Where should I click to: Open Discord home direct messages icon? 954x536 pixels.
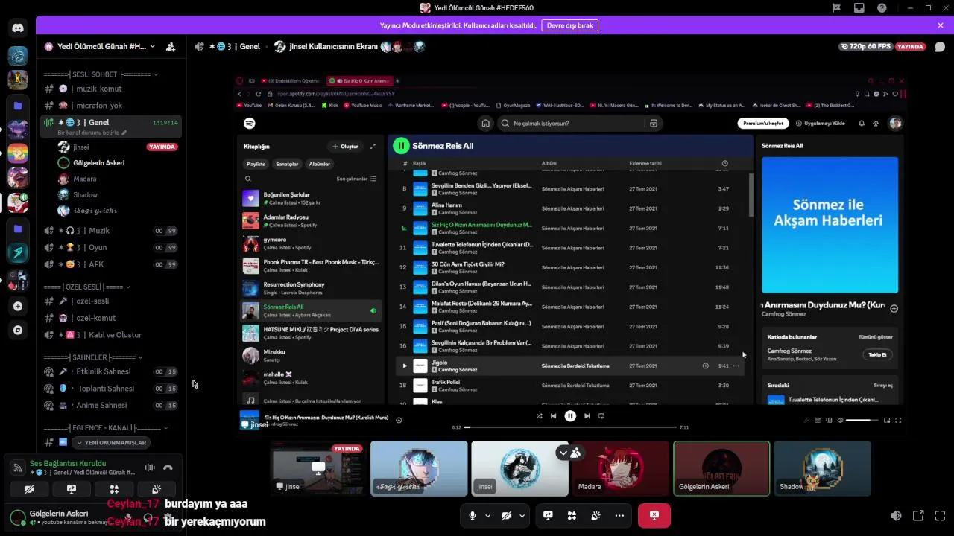[18, 28]
